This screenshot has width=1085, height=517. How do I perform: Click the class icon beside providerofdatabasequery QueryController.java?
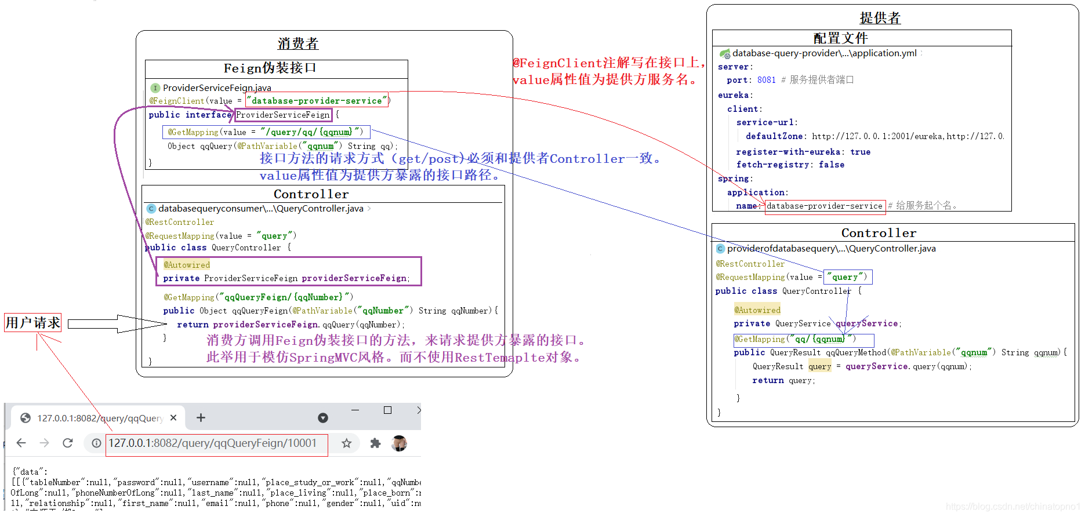coord(720,249)
